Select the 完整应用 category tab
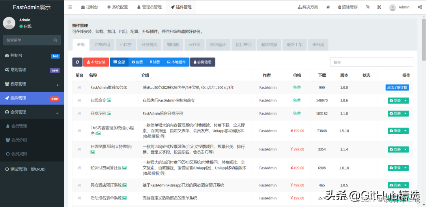The image size is (426, 207). tap(102, 45)
